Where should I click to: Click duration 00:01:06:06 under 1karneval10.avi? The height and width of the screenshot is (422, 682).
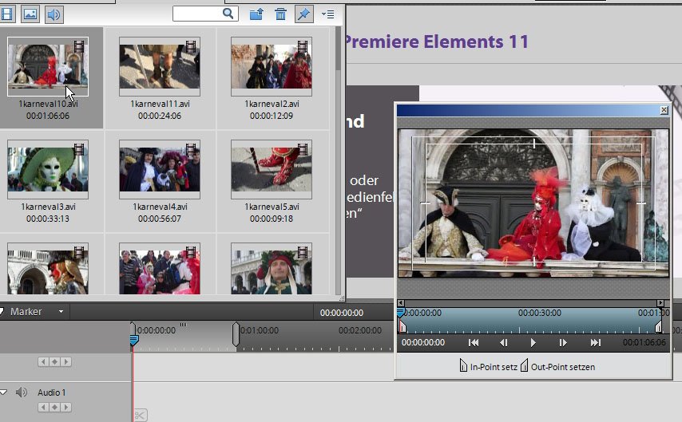48,116
